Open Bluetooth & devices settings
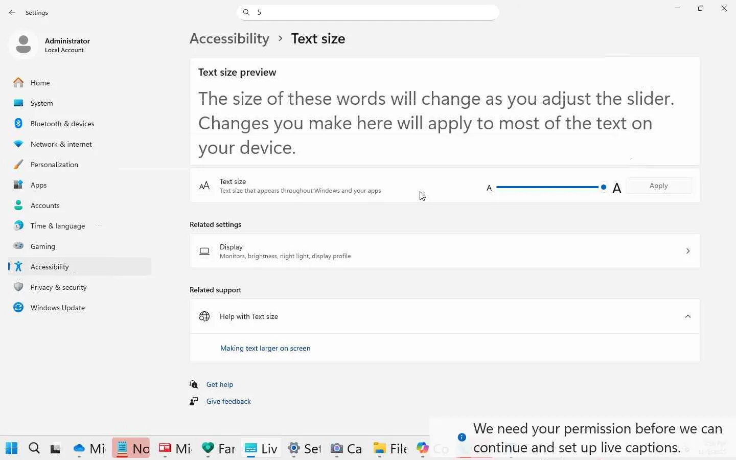The image size is (736, 460). pyautogui.click(x=62, y=124)
